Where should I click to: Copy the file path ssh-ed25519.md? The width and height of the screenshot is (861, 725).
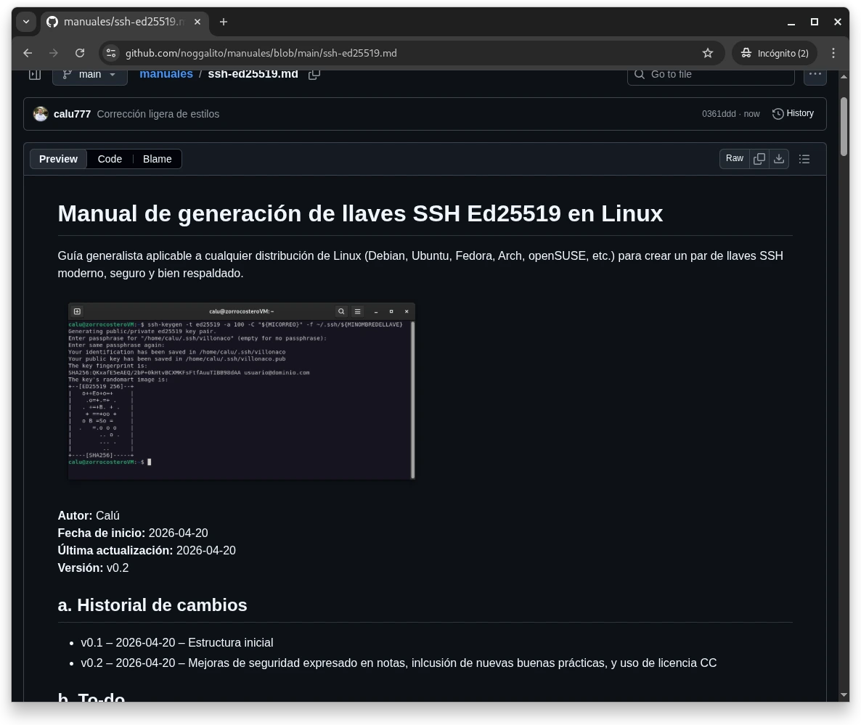pos(314,74)
